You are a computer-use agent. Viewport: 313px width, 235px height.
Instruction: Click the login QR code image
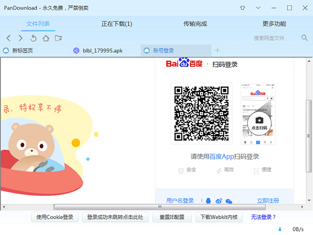tap(201, 113)
